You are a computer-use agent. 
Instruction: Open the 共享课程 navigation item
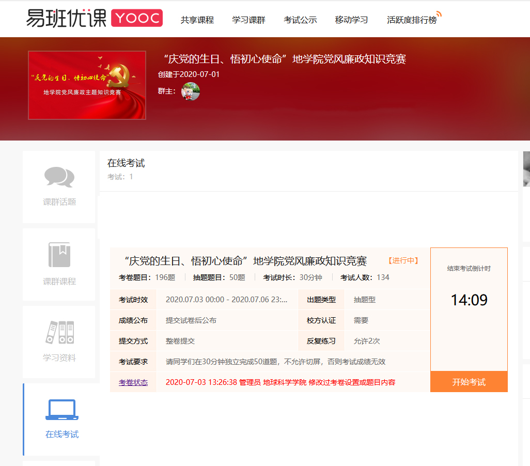(197, 20)
